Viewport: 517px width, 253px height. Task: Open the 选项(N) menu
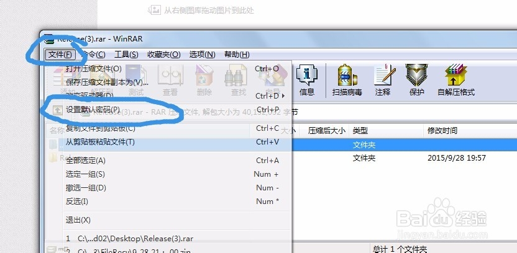click(x=202, y=55)
